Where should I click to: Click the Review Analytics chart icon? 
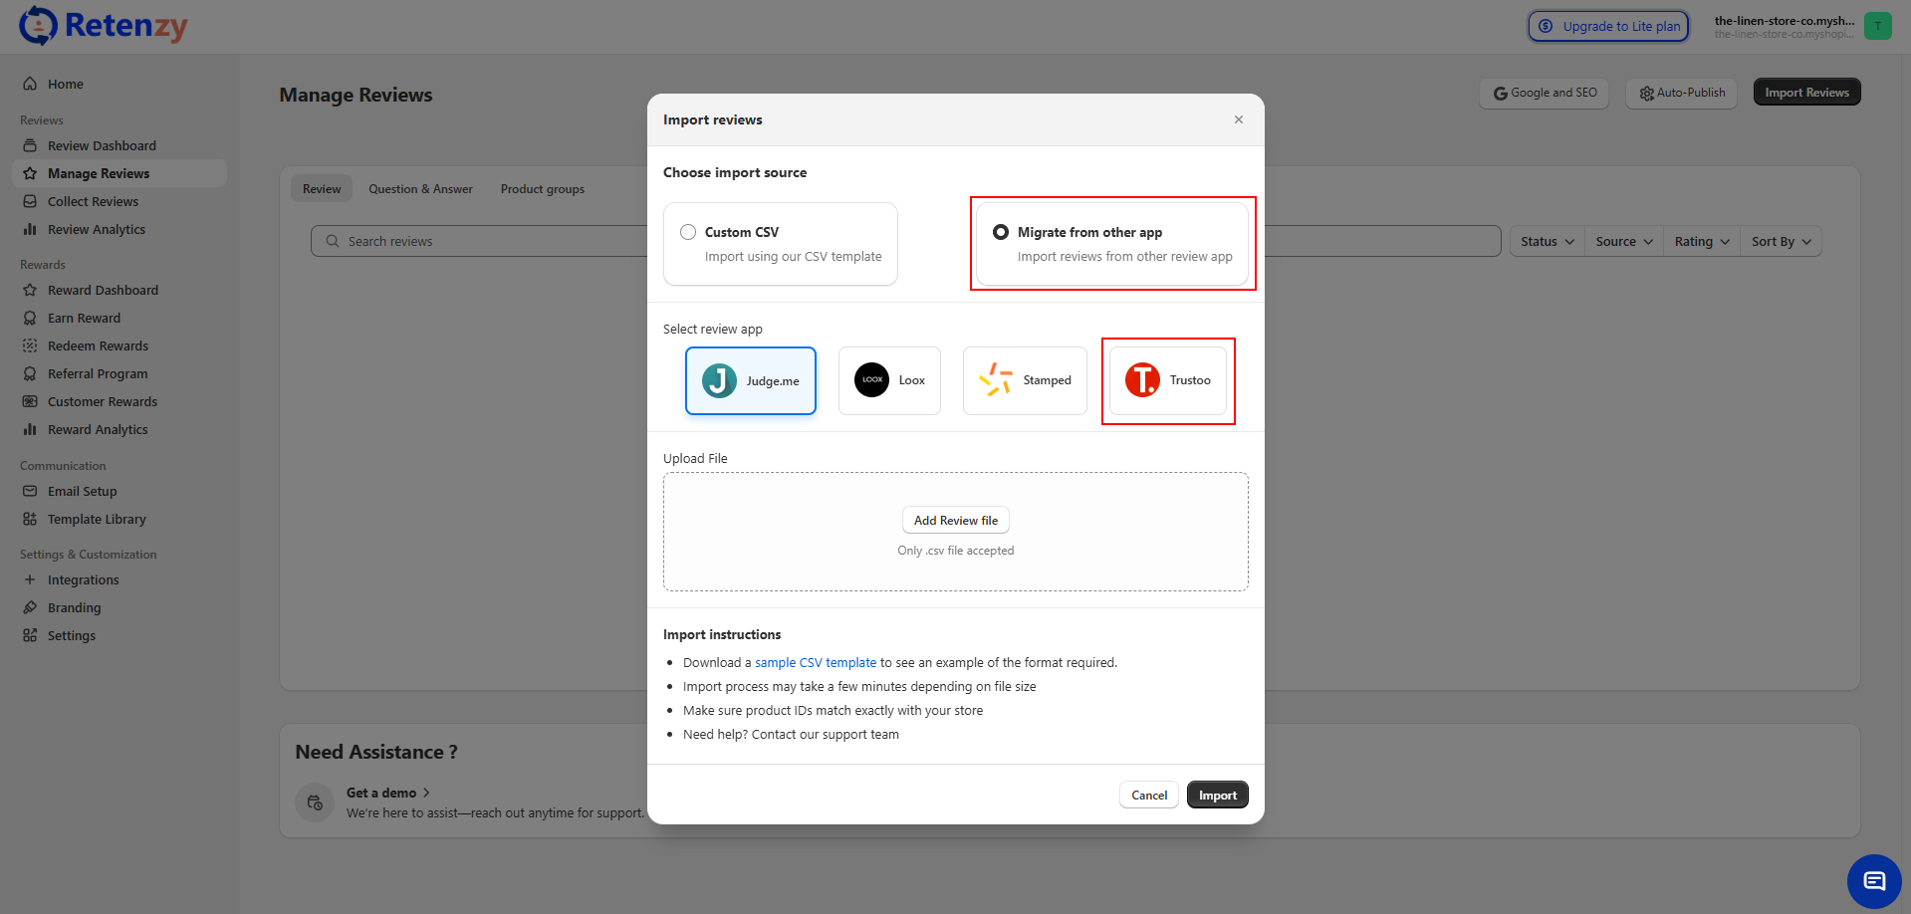30,229
